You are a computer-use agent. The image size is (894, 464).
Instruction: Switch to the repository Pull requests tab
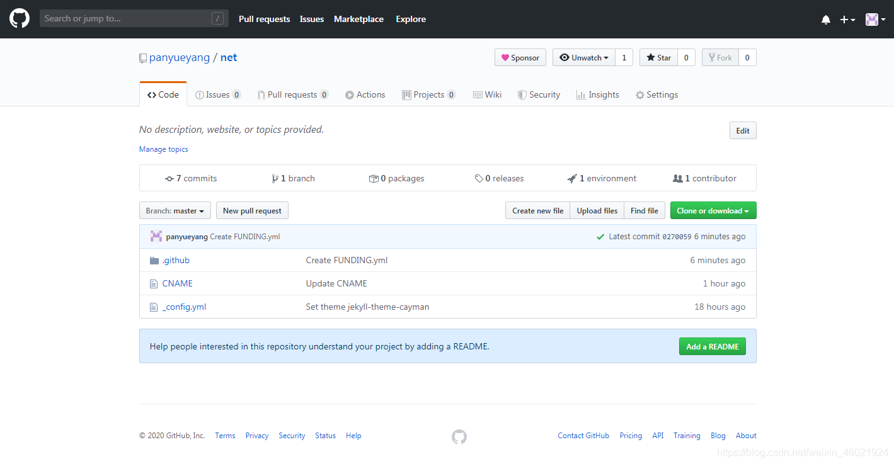point(293,94)
